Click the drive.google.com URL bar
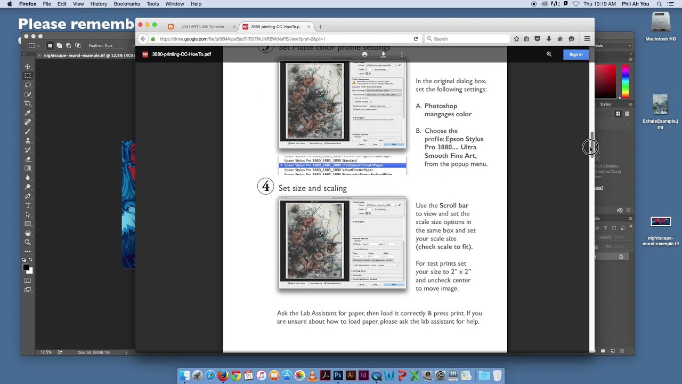The width and height of the screenshot is (682, 384). (x=282, y=39)
